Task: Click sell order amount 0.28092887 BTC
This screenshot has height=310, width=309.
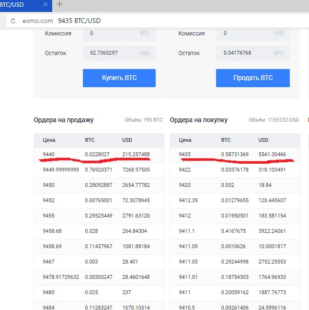Action: coord(99,185)
